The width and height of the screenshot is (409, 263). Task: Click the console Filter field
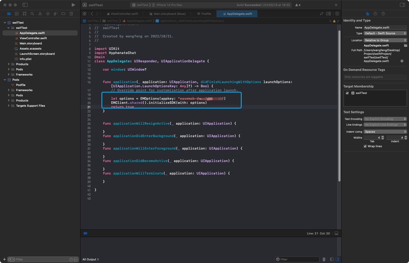tap(297, 259)
